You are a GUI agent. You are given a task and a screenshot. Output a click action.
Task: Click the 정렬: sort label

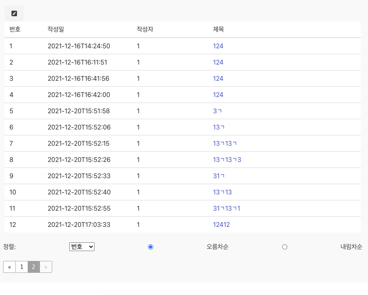9,247
